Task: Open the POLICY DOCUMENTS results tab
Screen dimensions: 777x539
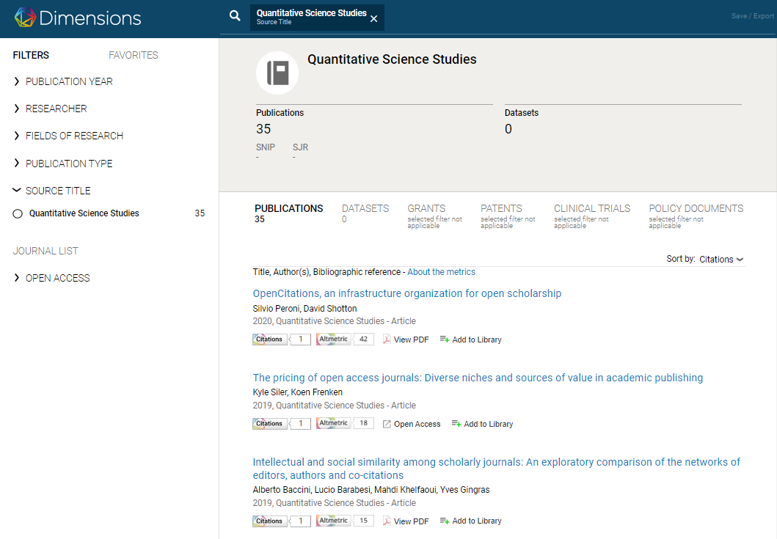Action: pyautogui.click(x=696, y=216)
